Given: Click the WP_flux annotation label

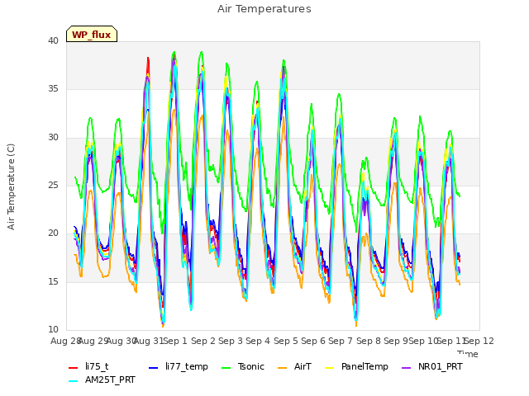Looking at the screenshot, I should point(92,35).
